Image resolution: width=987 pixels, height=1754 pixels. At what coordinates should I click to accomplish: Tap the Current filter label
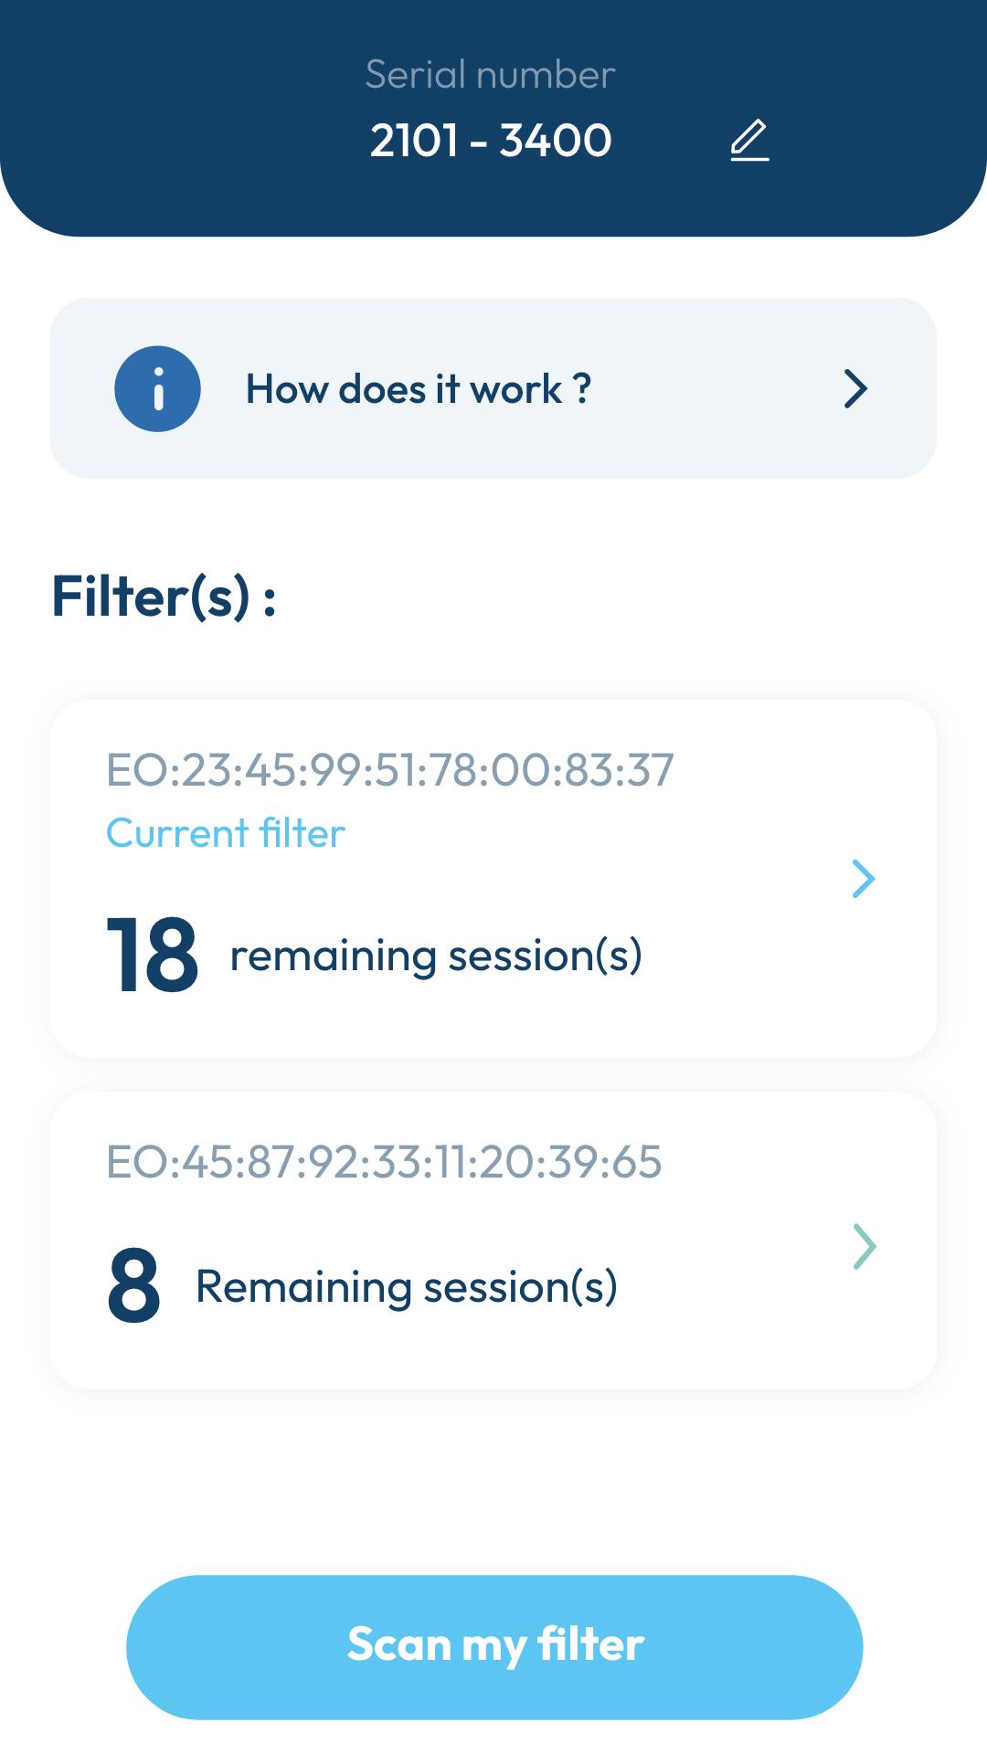pyautogui.click(x=226, y=833)
